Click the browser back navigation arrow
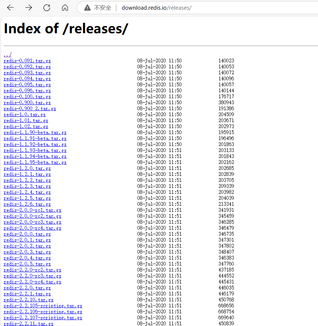This screenshot has width=318, height=326. coord(10,7)
